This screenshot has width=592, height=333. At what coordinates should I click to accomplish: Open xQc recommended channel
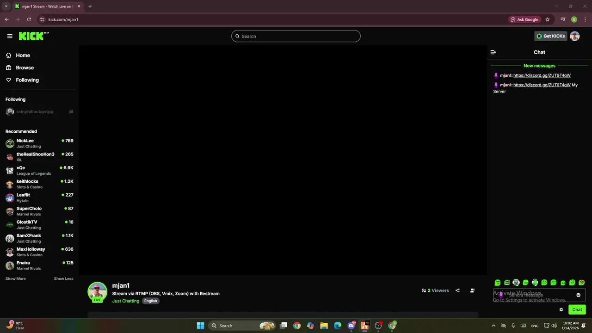(x=39, y=170)
